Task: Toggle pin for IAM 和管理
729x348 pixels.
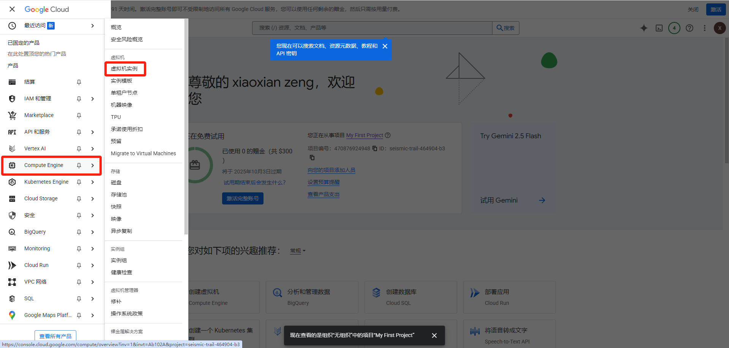Action: tap(79, 99)
